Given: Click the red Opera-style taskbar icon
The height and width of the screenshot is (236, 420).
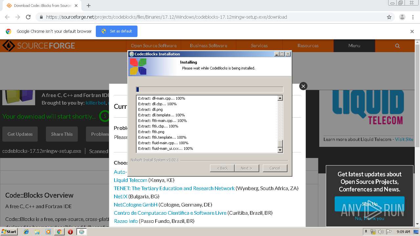Looking at the screenshot, I should click(70, 232).
